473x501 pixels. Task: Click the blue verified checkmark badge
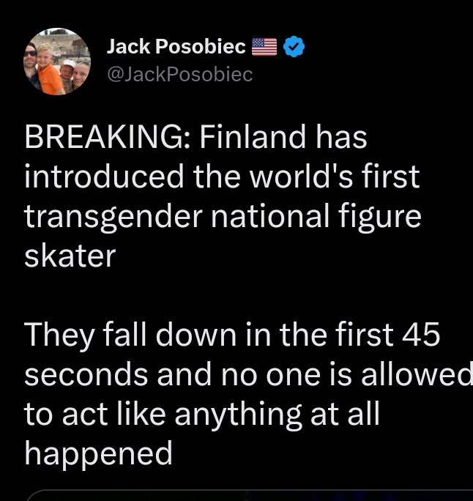294,47
